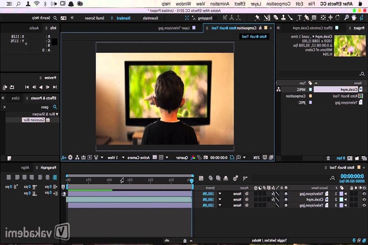Hide layer 2 Cicek.mp4 with its eye
This screenshot has height=245, width=368.
(x=364, y=199)
